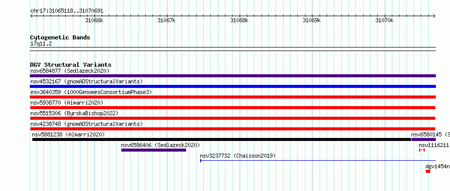Viewport: 450px width, 191px height.
Task: Click the small red dgv1454n block
Action: pos(428,171)
